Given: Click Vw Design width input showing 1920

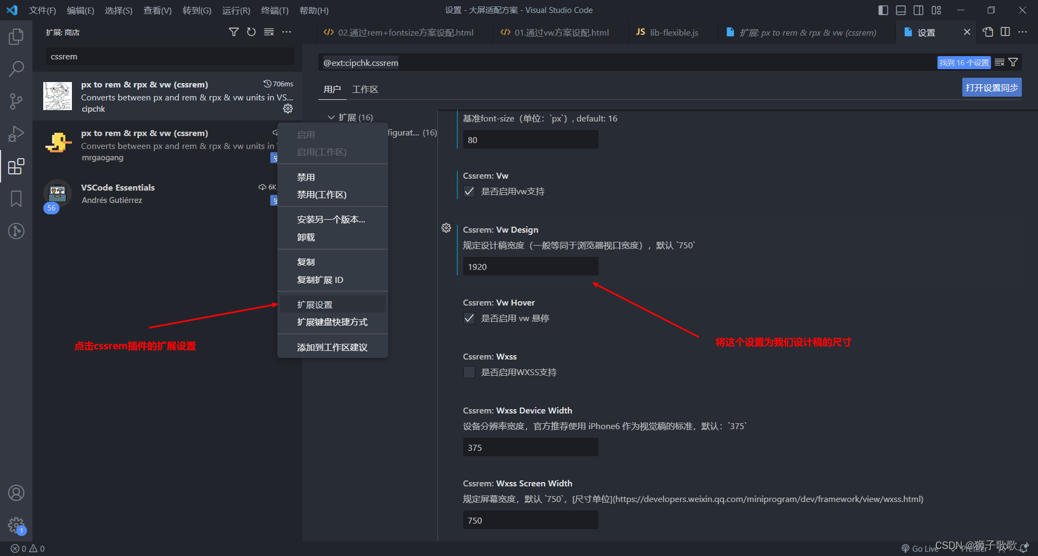Looking at the screenshot, I should [x=530, y=267].
